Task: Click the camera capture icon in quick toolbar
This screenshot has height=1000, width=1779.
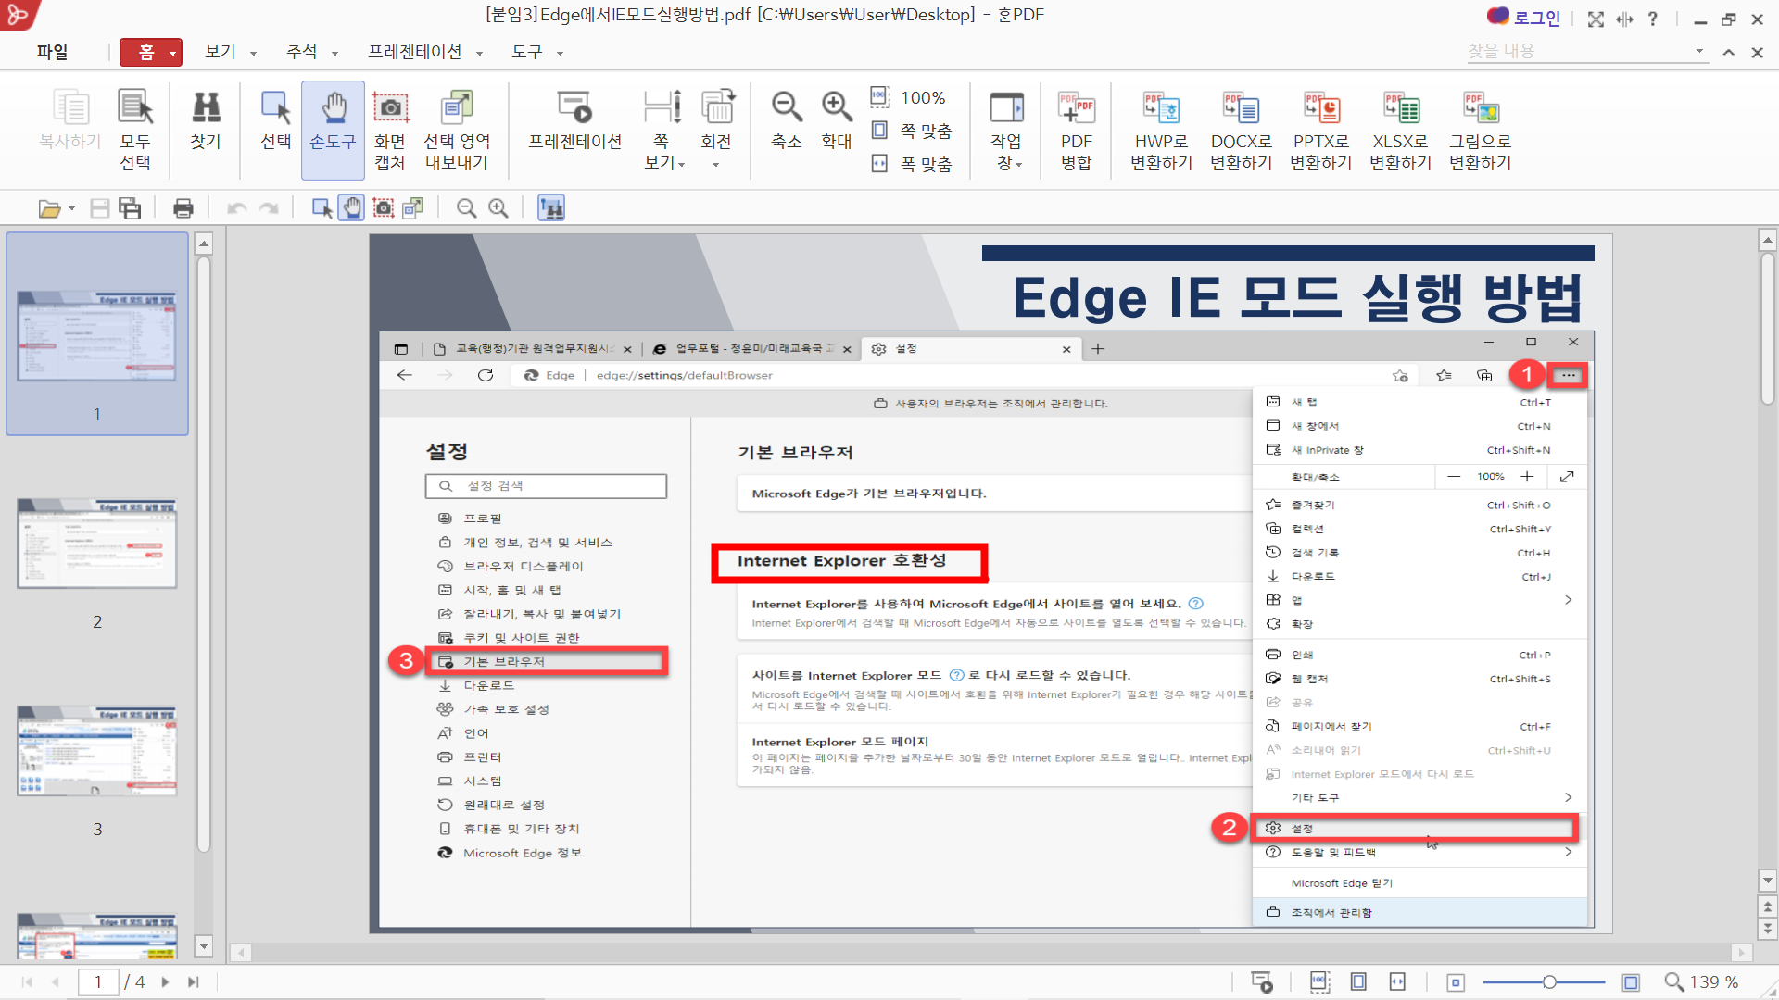Action: click(x=384, y=208)
